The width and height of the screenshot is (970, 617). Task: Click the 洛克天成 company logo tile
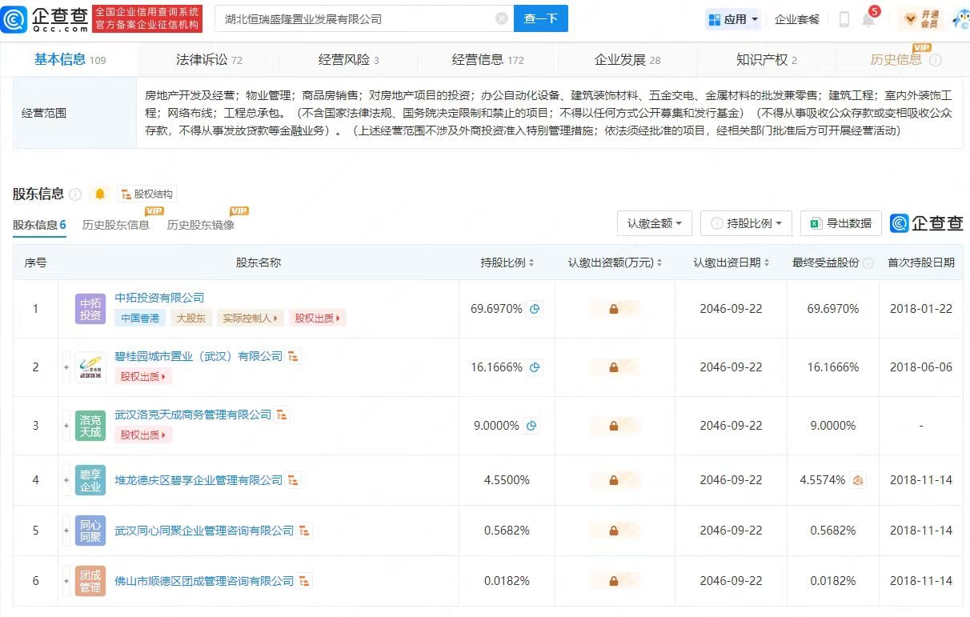tap(90, 426)
